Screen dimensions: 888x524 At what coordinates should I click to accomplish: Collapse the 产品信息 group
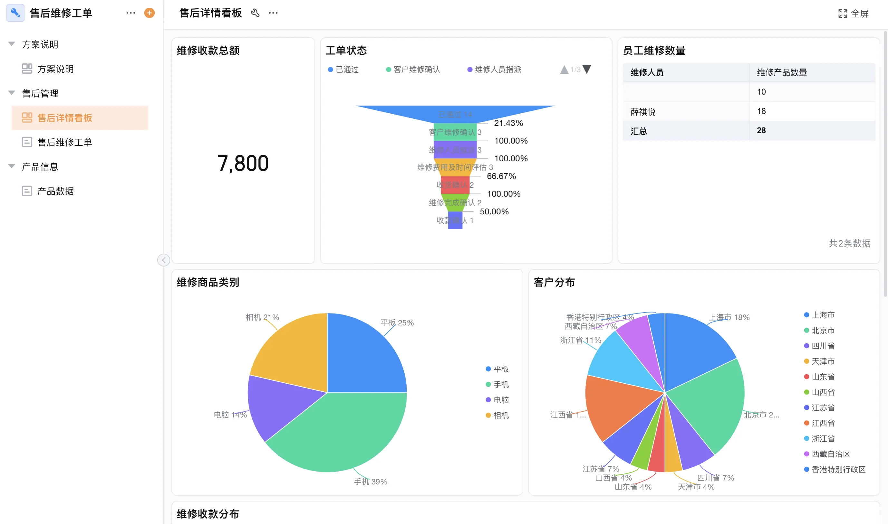pos(12,166)
